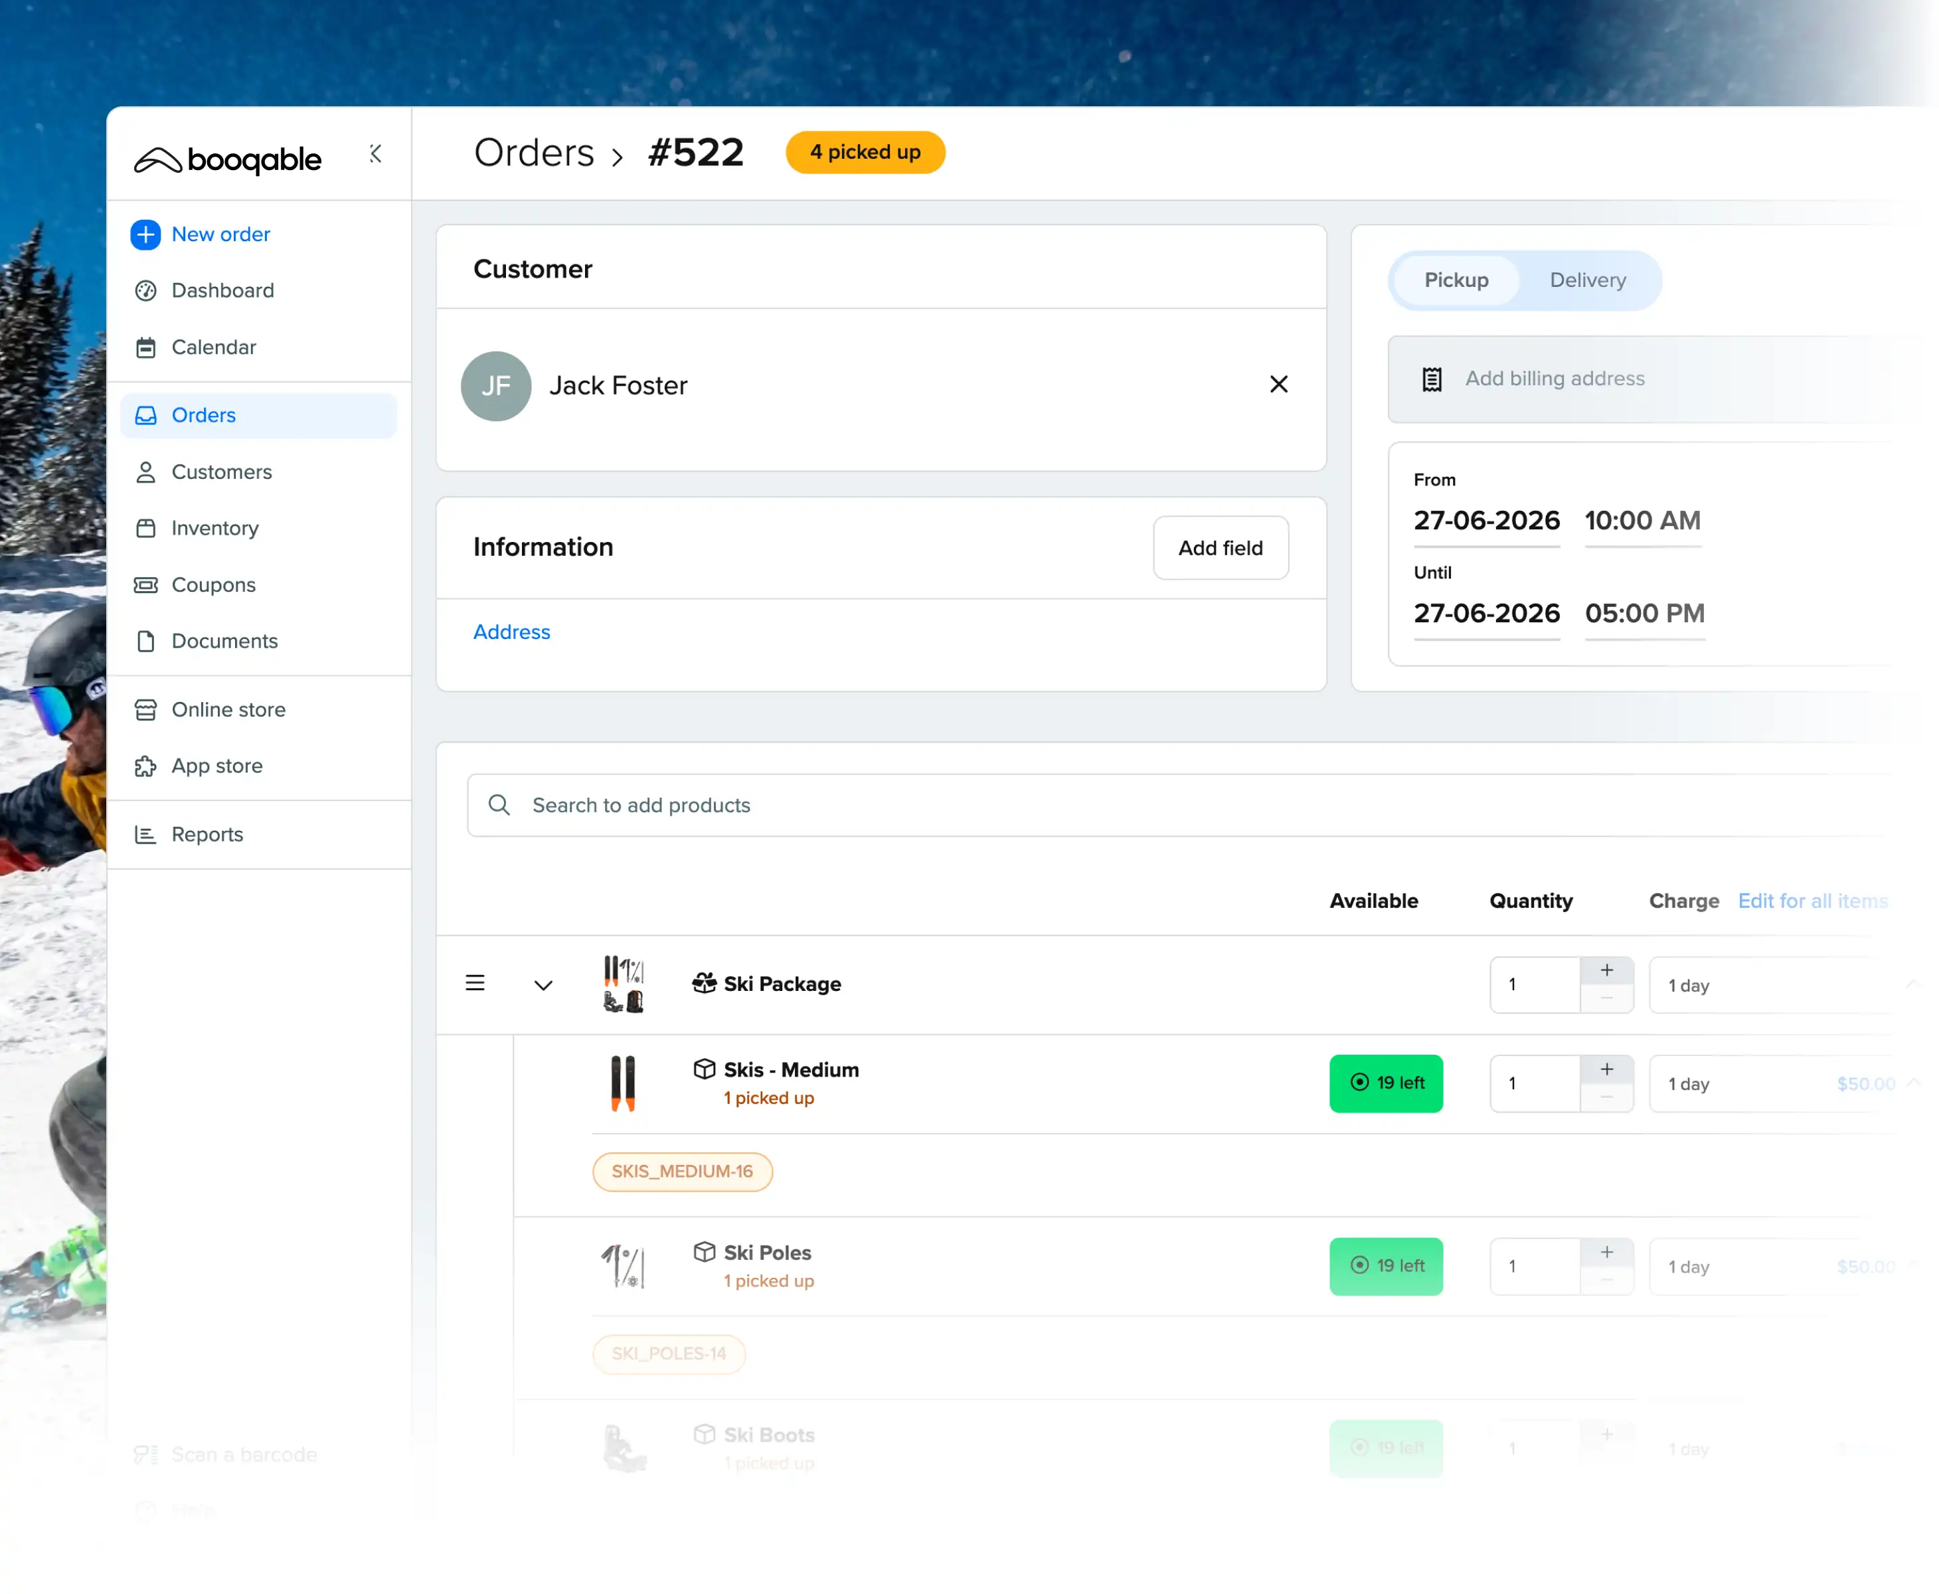Click the Skis - Medium box icon
The width and height of the screenshot is (1939, 1594).
coord(704,1070)
